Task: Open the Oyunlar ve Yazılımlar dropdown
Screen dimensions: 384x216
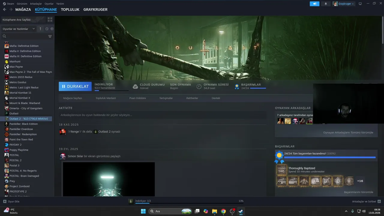Action: click(x=19, y=29)
